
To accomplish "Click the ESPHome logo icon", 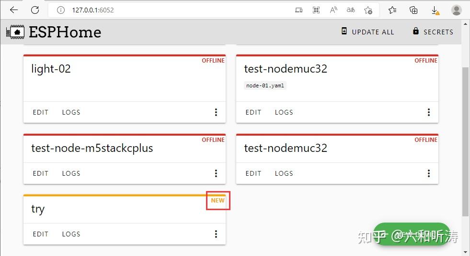I will tap(15, 32).
